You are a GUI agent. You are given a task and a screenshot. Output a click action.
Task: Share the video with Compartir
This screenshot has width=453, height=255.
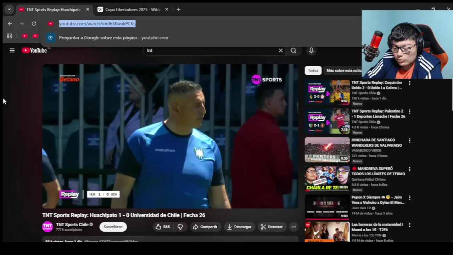pos(205,227)
